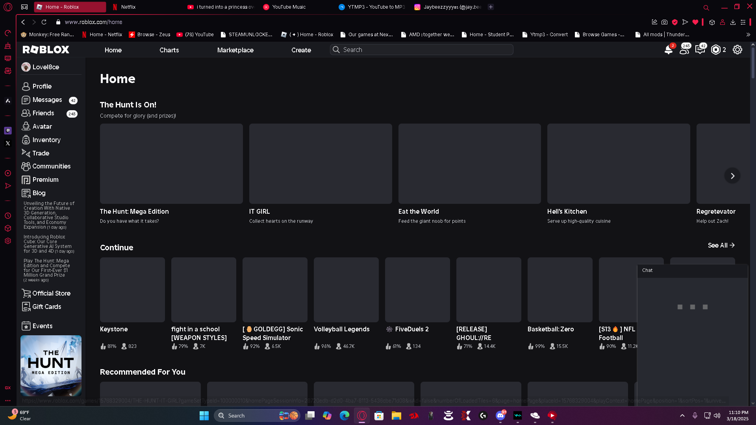
Task: Open browser snapshot camera tool
Action: point(665,22)
